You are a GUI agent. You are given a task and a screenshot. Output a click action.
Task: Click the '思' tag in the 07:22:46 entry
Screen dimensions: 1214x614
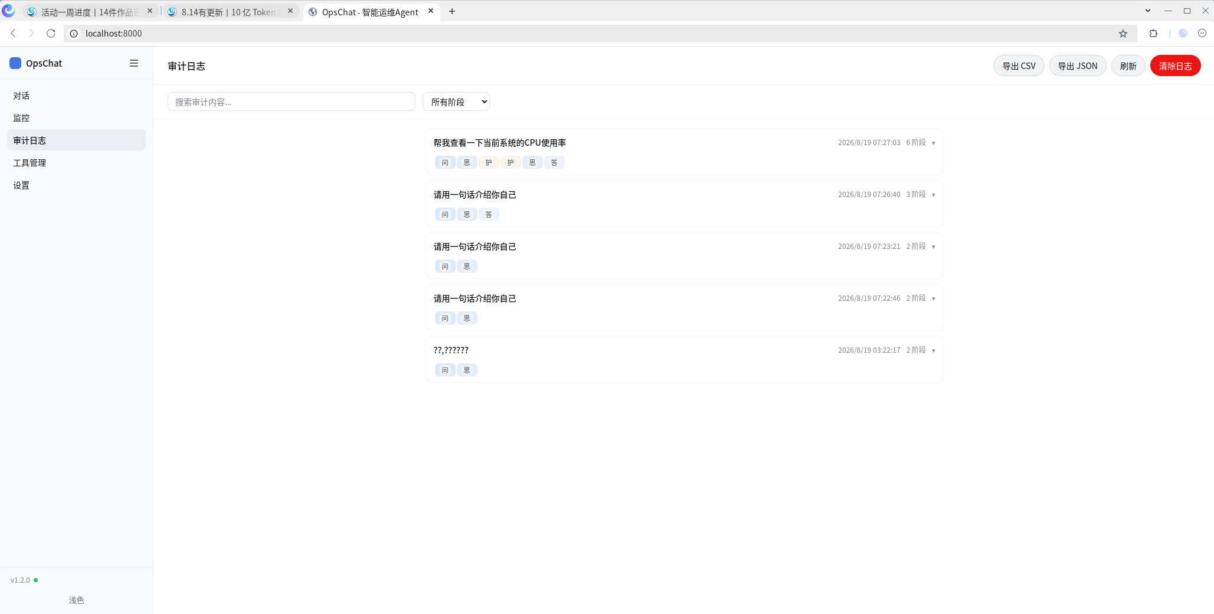pyautogui.click(x=467, y=319)
